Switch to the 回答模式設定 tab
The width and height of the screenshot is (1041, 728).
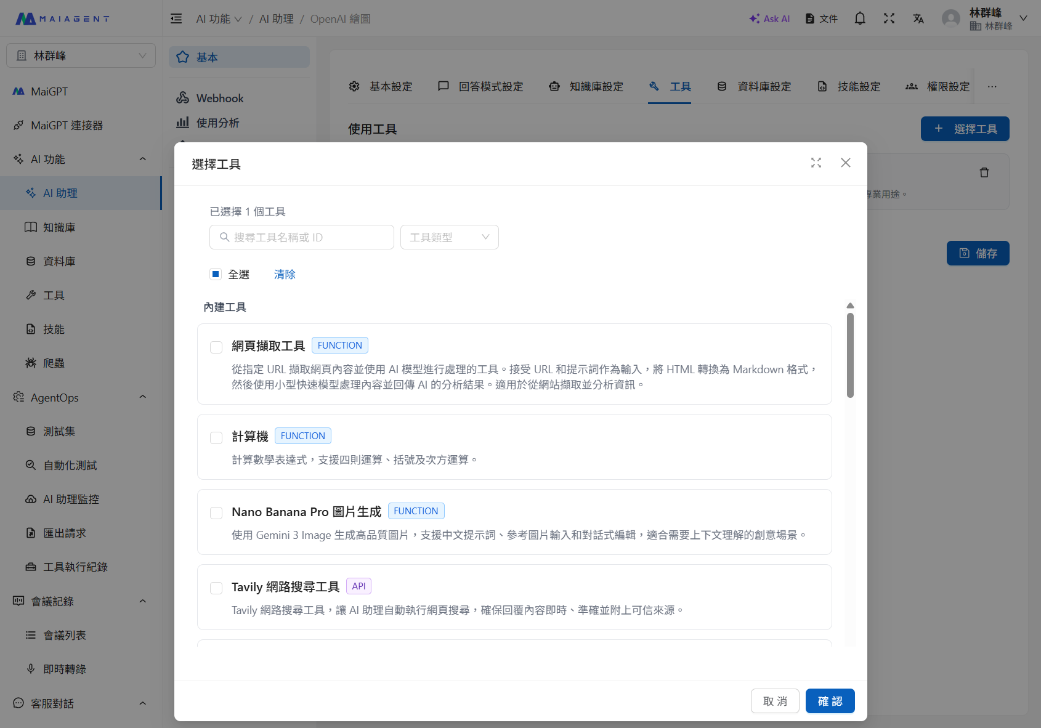tap(480, 86)
